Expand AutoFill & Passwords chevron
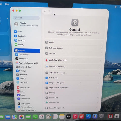 [99, 73]
